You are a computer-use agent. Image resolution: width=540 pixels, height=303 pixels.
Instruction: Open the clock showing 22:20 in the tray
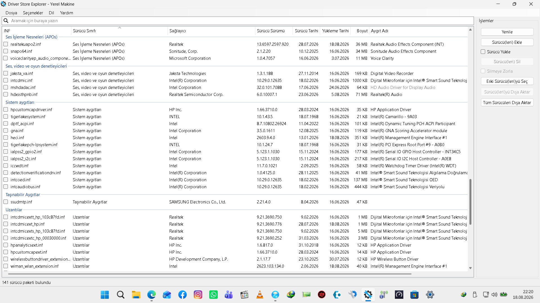[523, 295]
